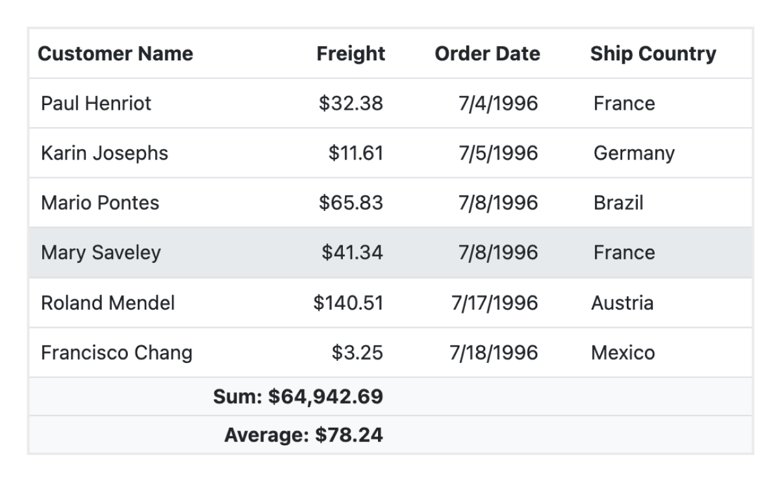The image size is (780, 481).
Task: Select the $3.25 freight value
Action: tap(357, 352)
